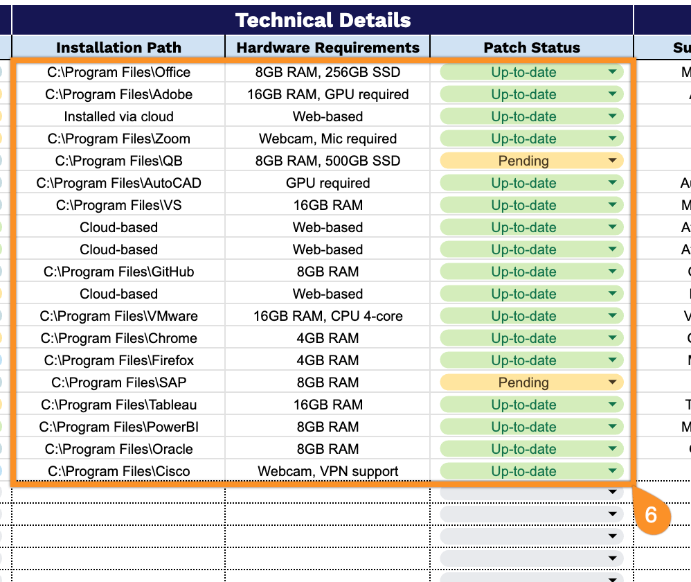Select the Patch Status column header
The height and width of the screenshot is (582, 691).
tap(531, 47)
